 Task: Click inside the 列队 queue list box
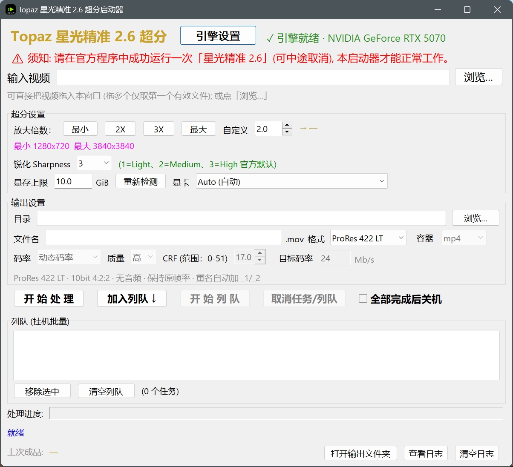coord(256,355)
